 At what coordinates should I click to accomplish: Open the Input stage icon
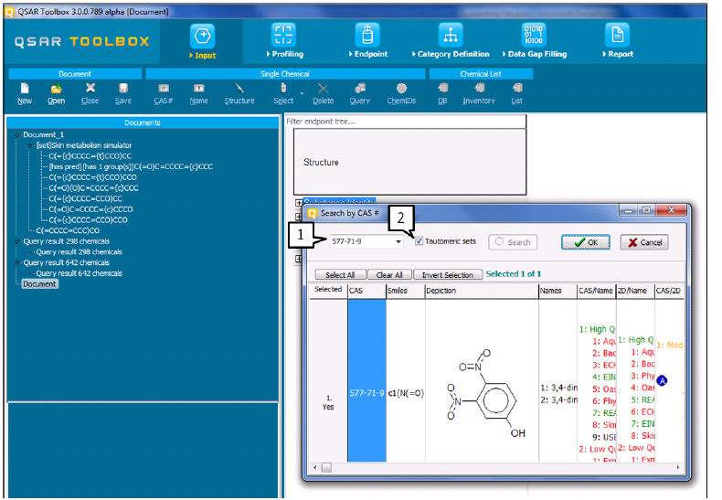tap(203, 36)
